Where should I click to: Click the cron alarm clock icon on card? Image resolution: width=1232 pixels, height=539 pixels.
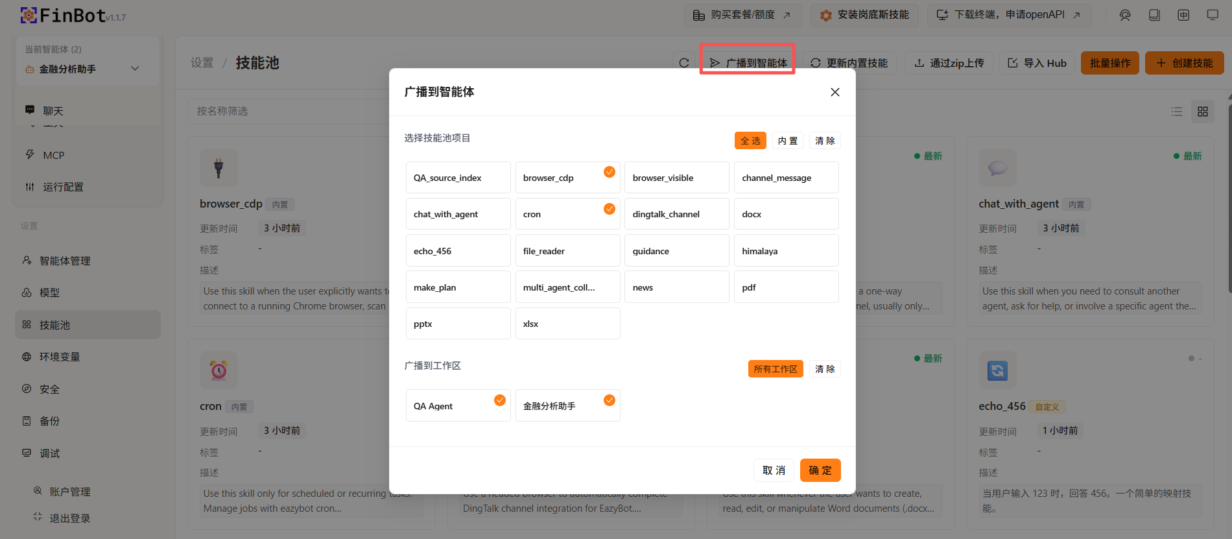pos(219,370)
